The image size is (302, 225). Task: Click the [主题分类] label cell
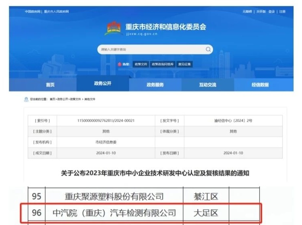(x=42, y=131)
